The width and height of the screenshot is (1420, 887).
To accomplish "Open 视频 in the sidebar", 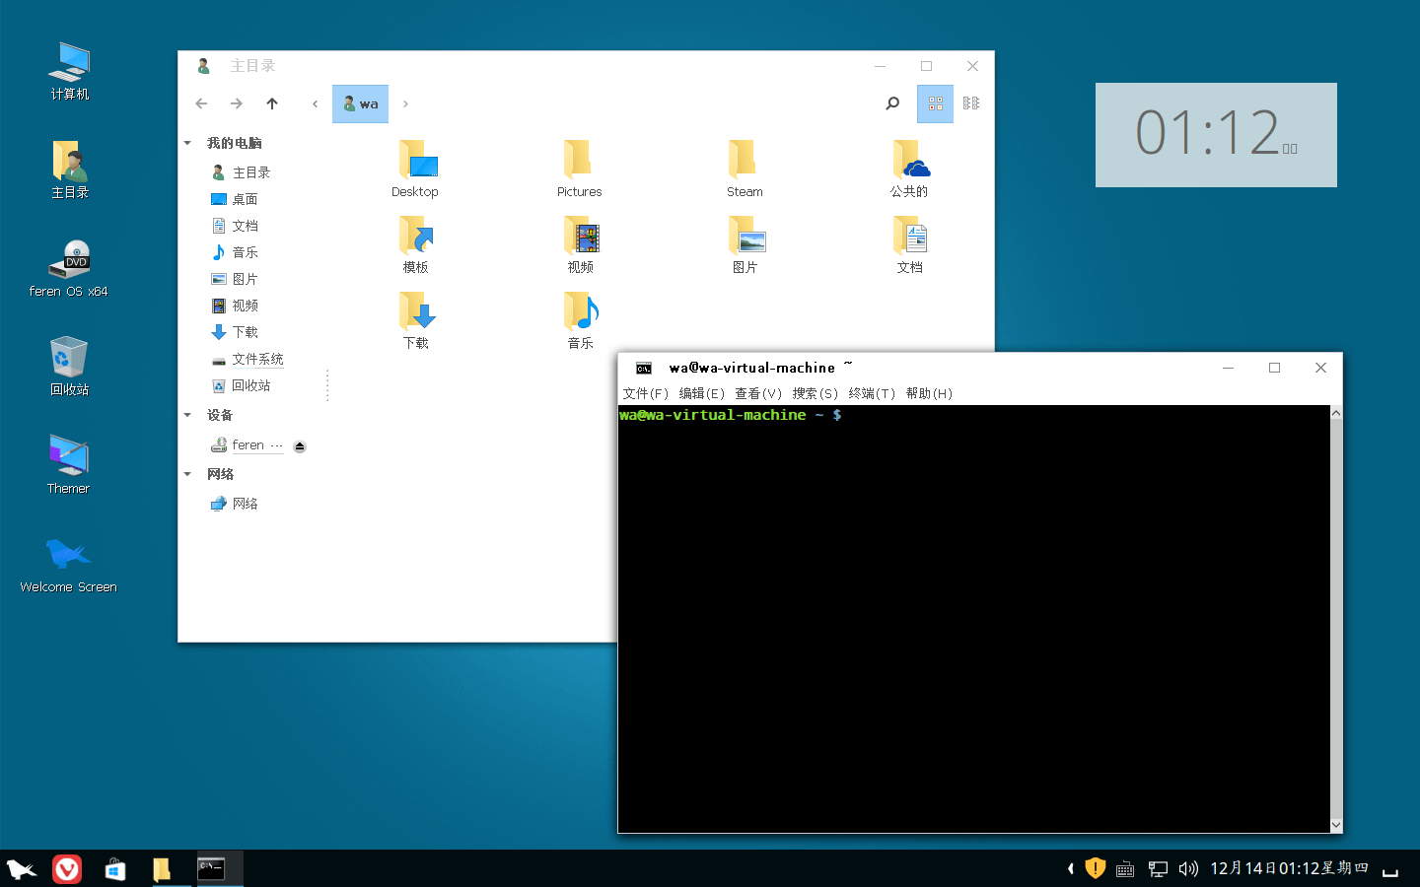I will pos(235,306).
